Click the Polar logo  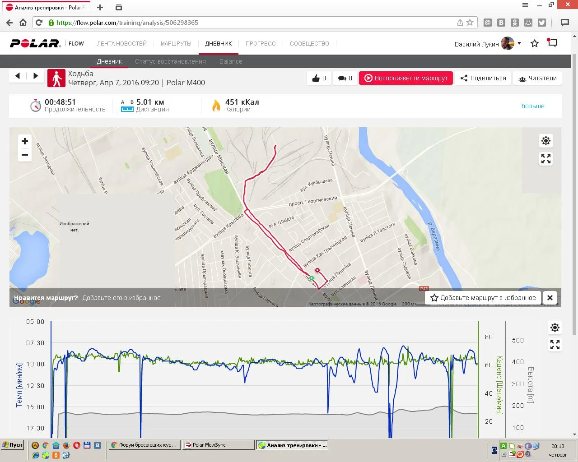coord(35,43)
